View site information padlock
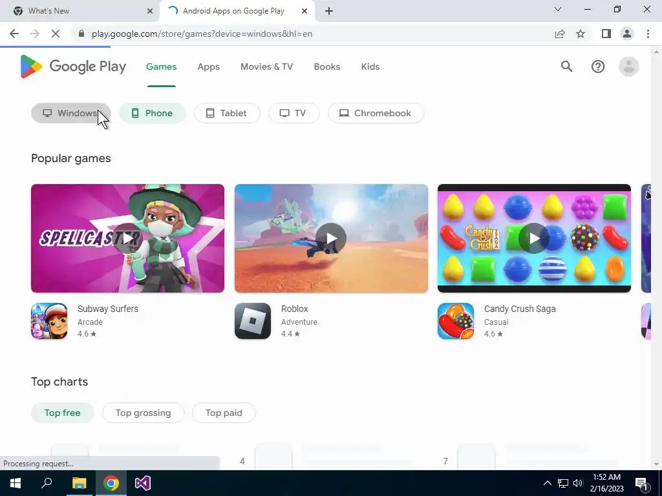Screen dimensions: 662x496 [81, 34]
